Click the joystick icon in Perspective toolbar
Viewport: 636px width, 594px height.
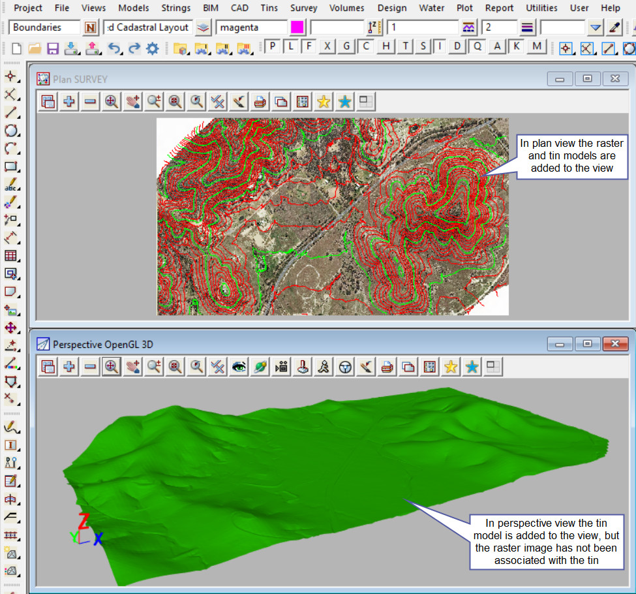tap(303, 367)
